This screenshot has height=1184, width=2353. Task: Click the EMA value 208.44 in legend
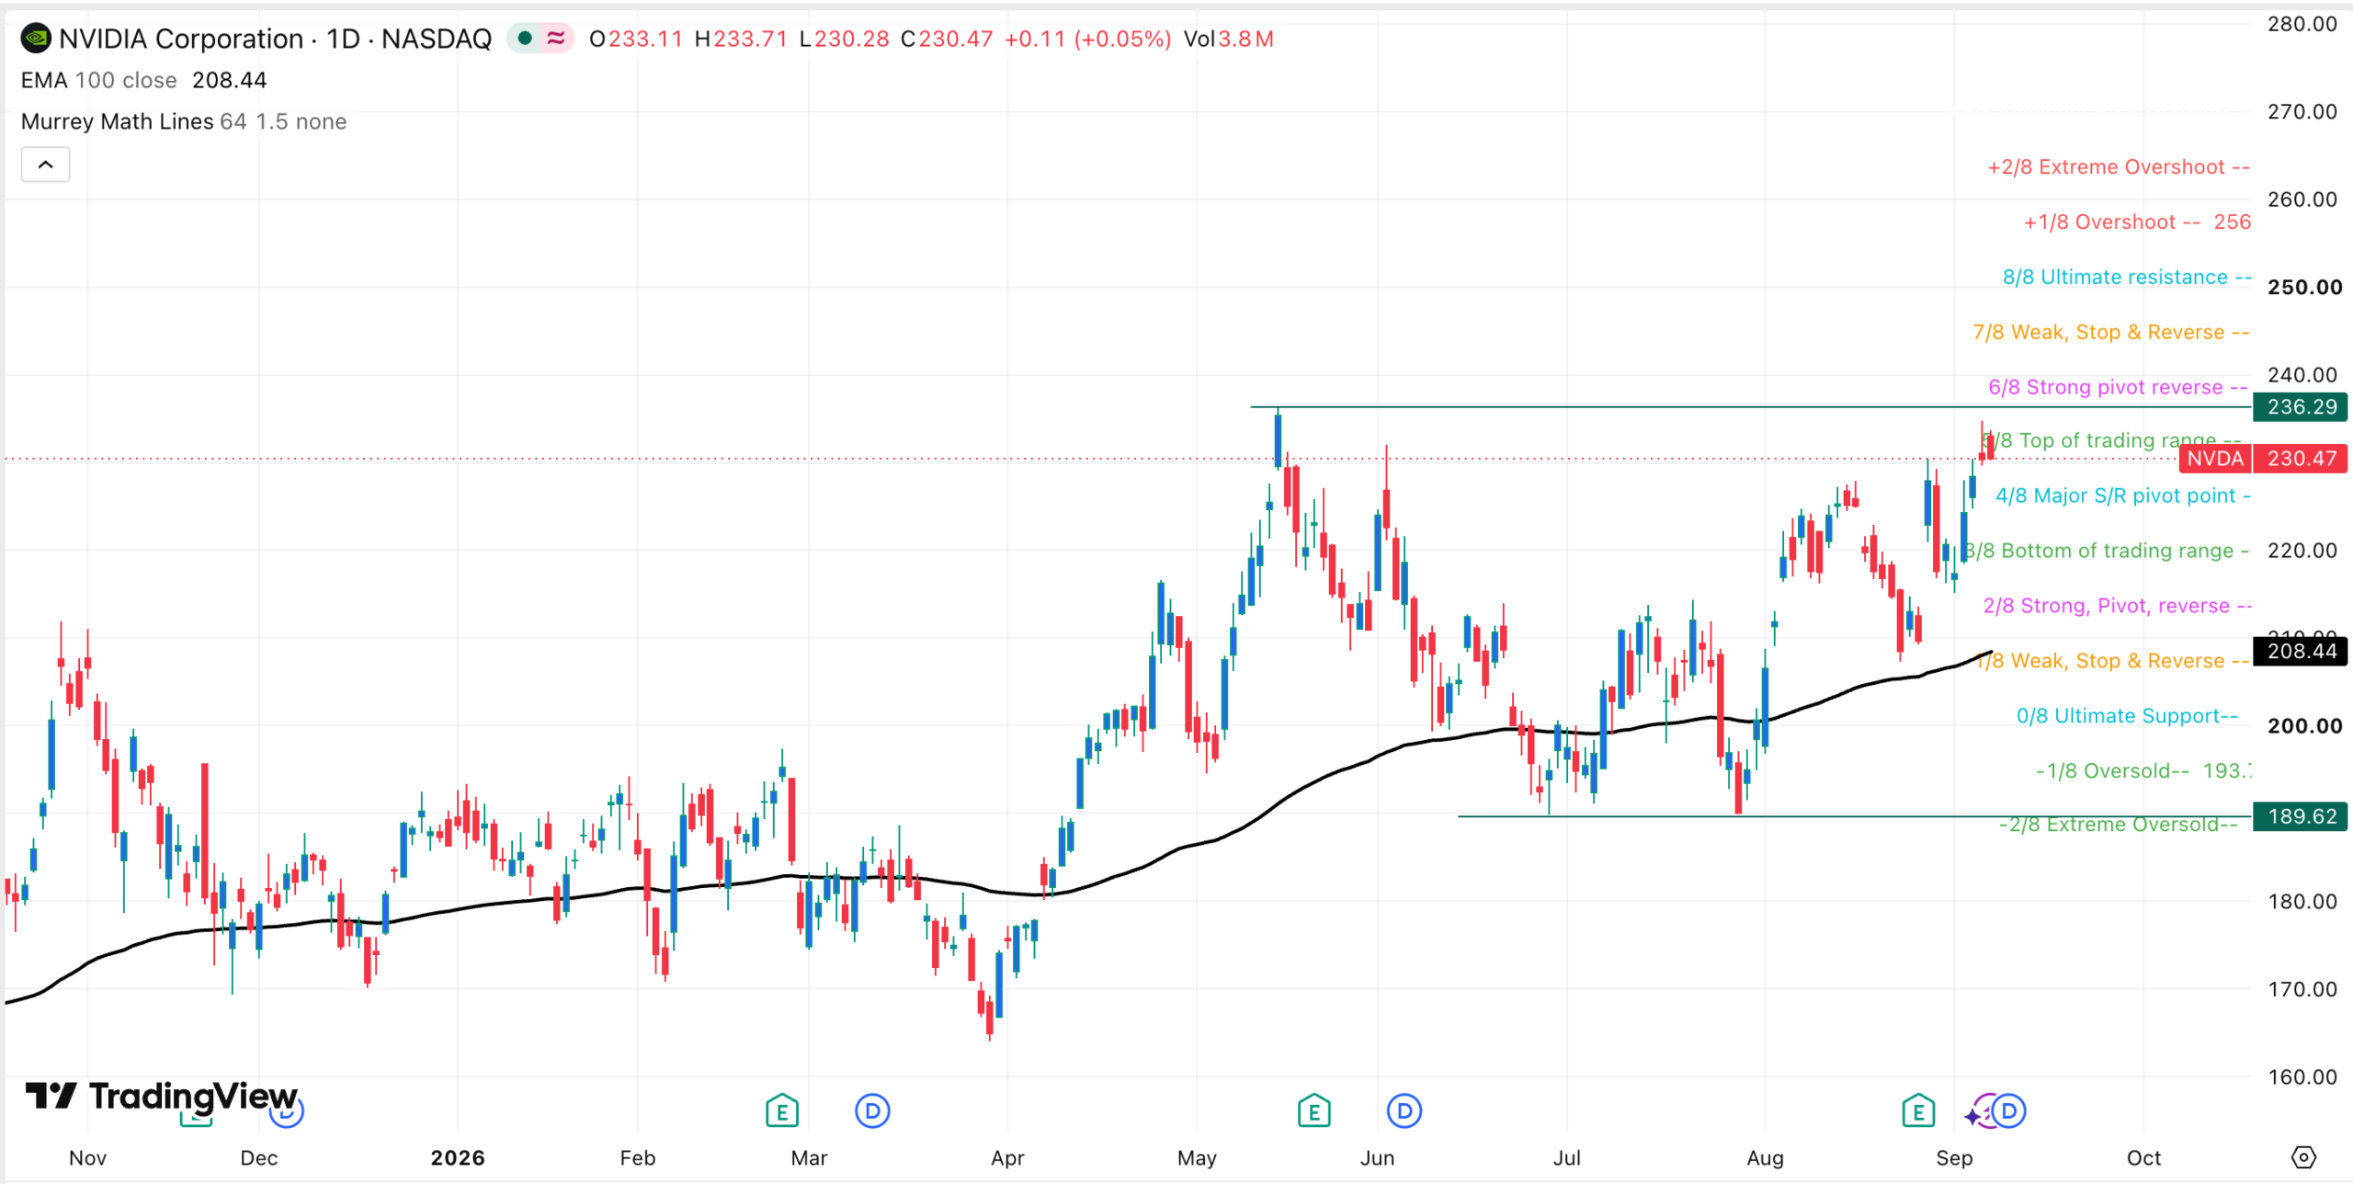pos(230,80)
